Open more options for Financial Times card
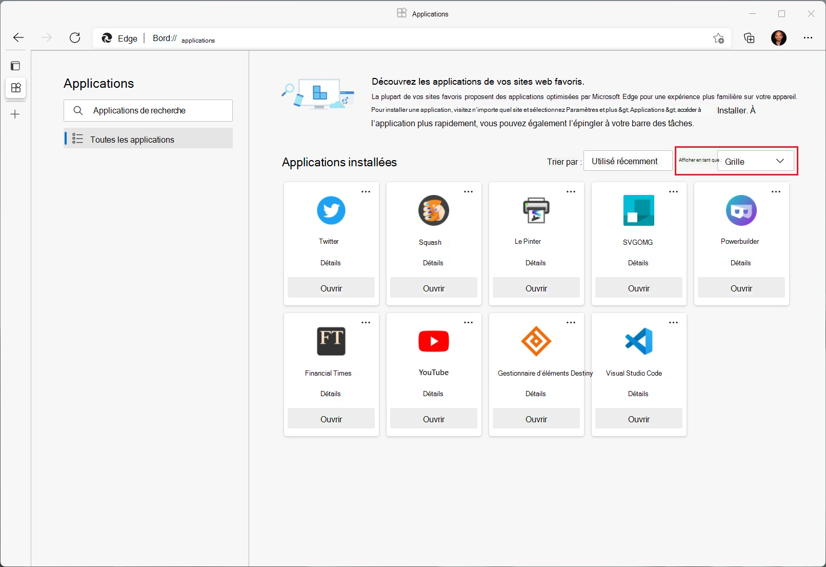This screenshot has height=567, width=826. pyautogui.click(x=366, y=322)
